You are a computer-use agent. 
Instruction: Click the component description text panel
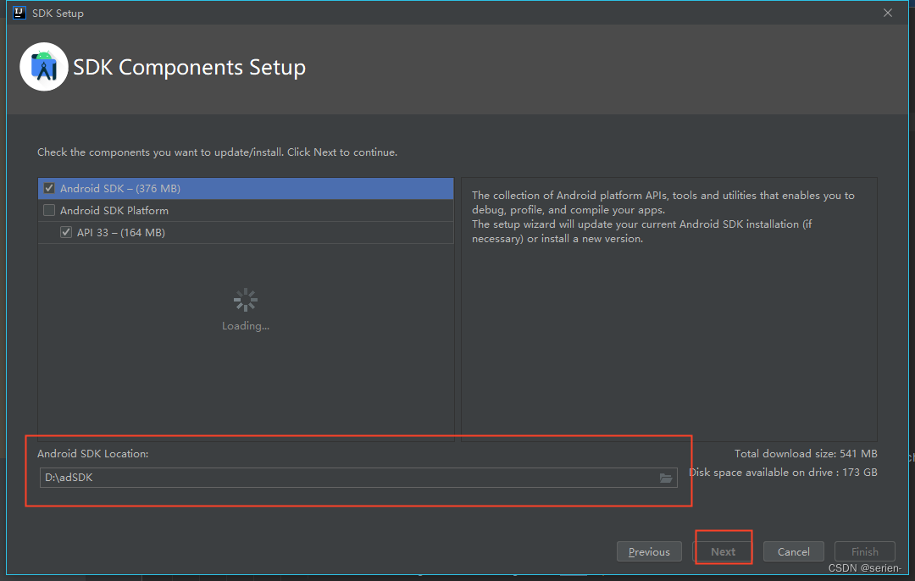point(669,309)
